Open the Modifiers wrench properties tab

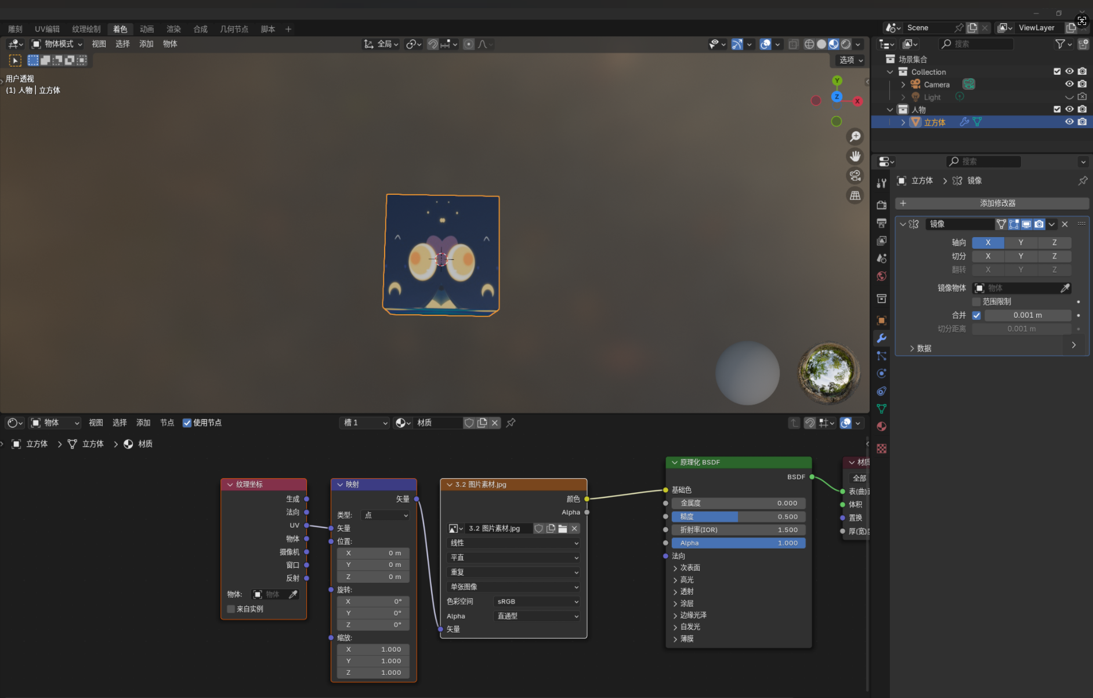click(881, 338)
